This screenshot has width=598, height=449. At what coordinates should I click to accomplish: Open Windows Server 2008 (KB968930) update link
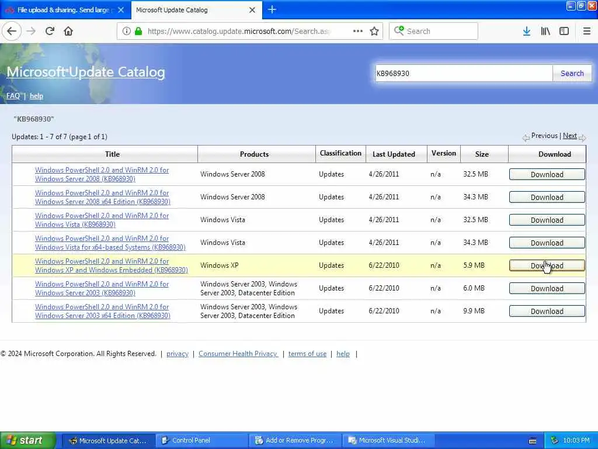[x=102, y=174]
